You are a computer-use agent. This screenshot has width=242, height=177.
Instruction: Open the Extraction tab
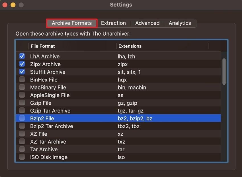pos(113,23)
